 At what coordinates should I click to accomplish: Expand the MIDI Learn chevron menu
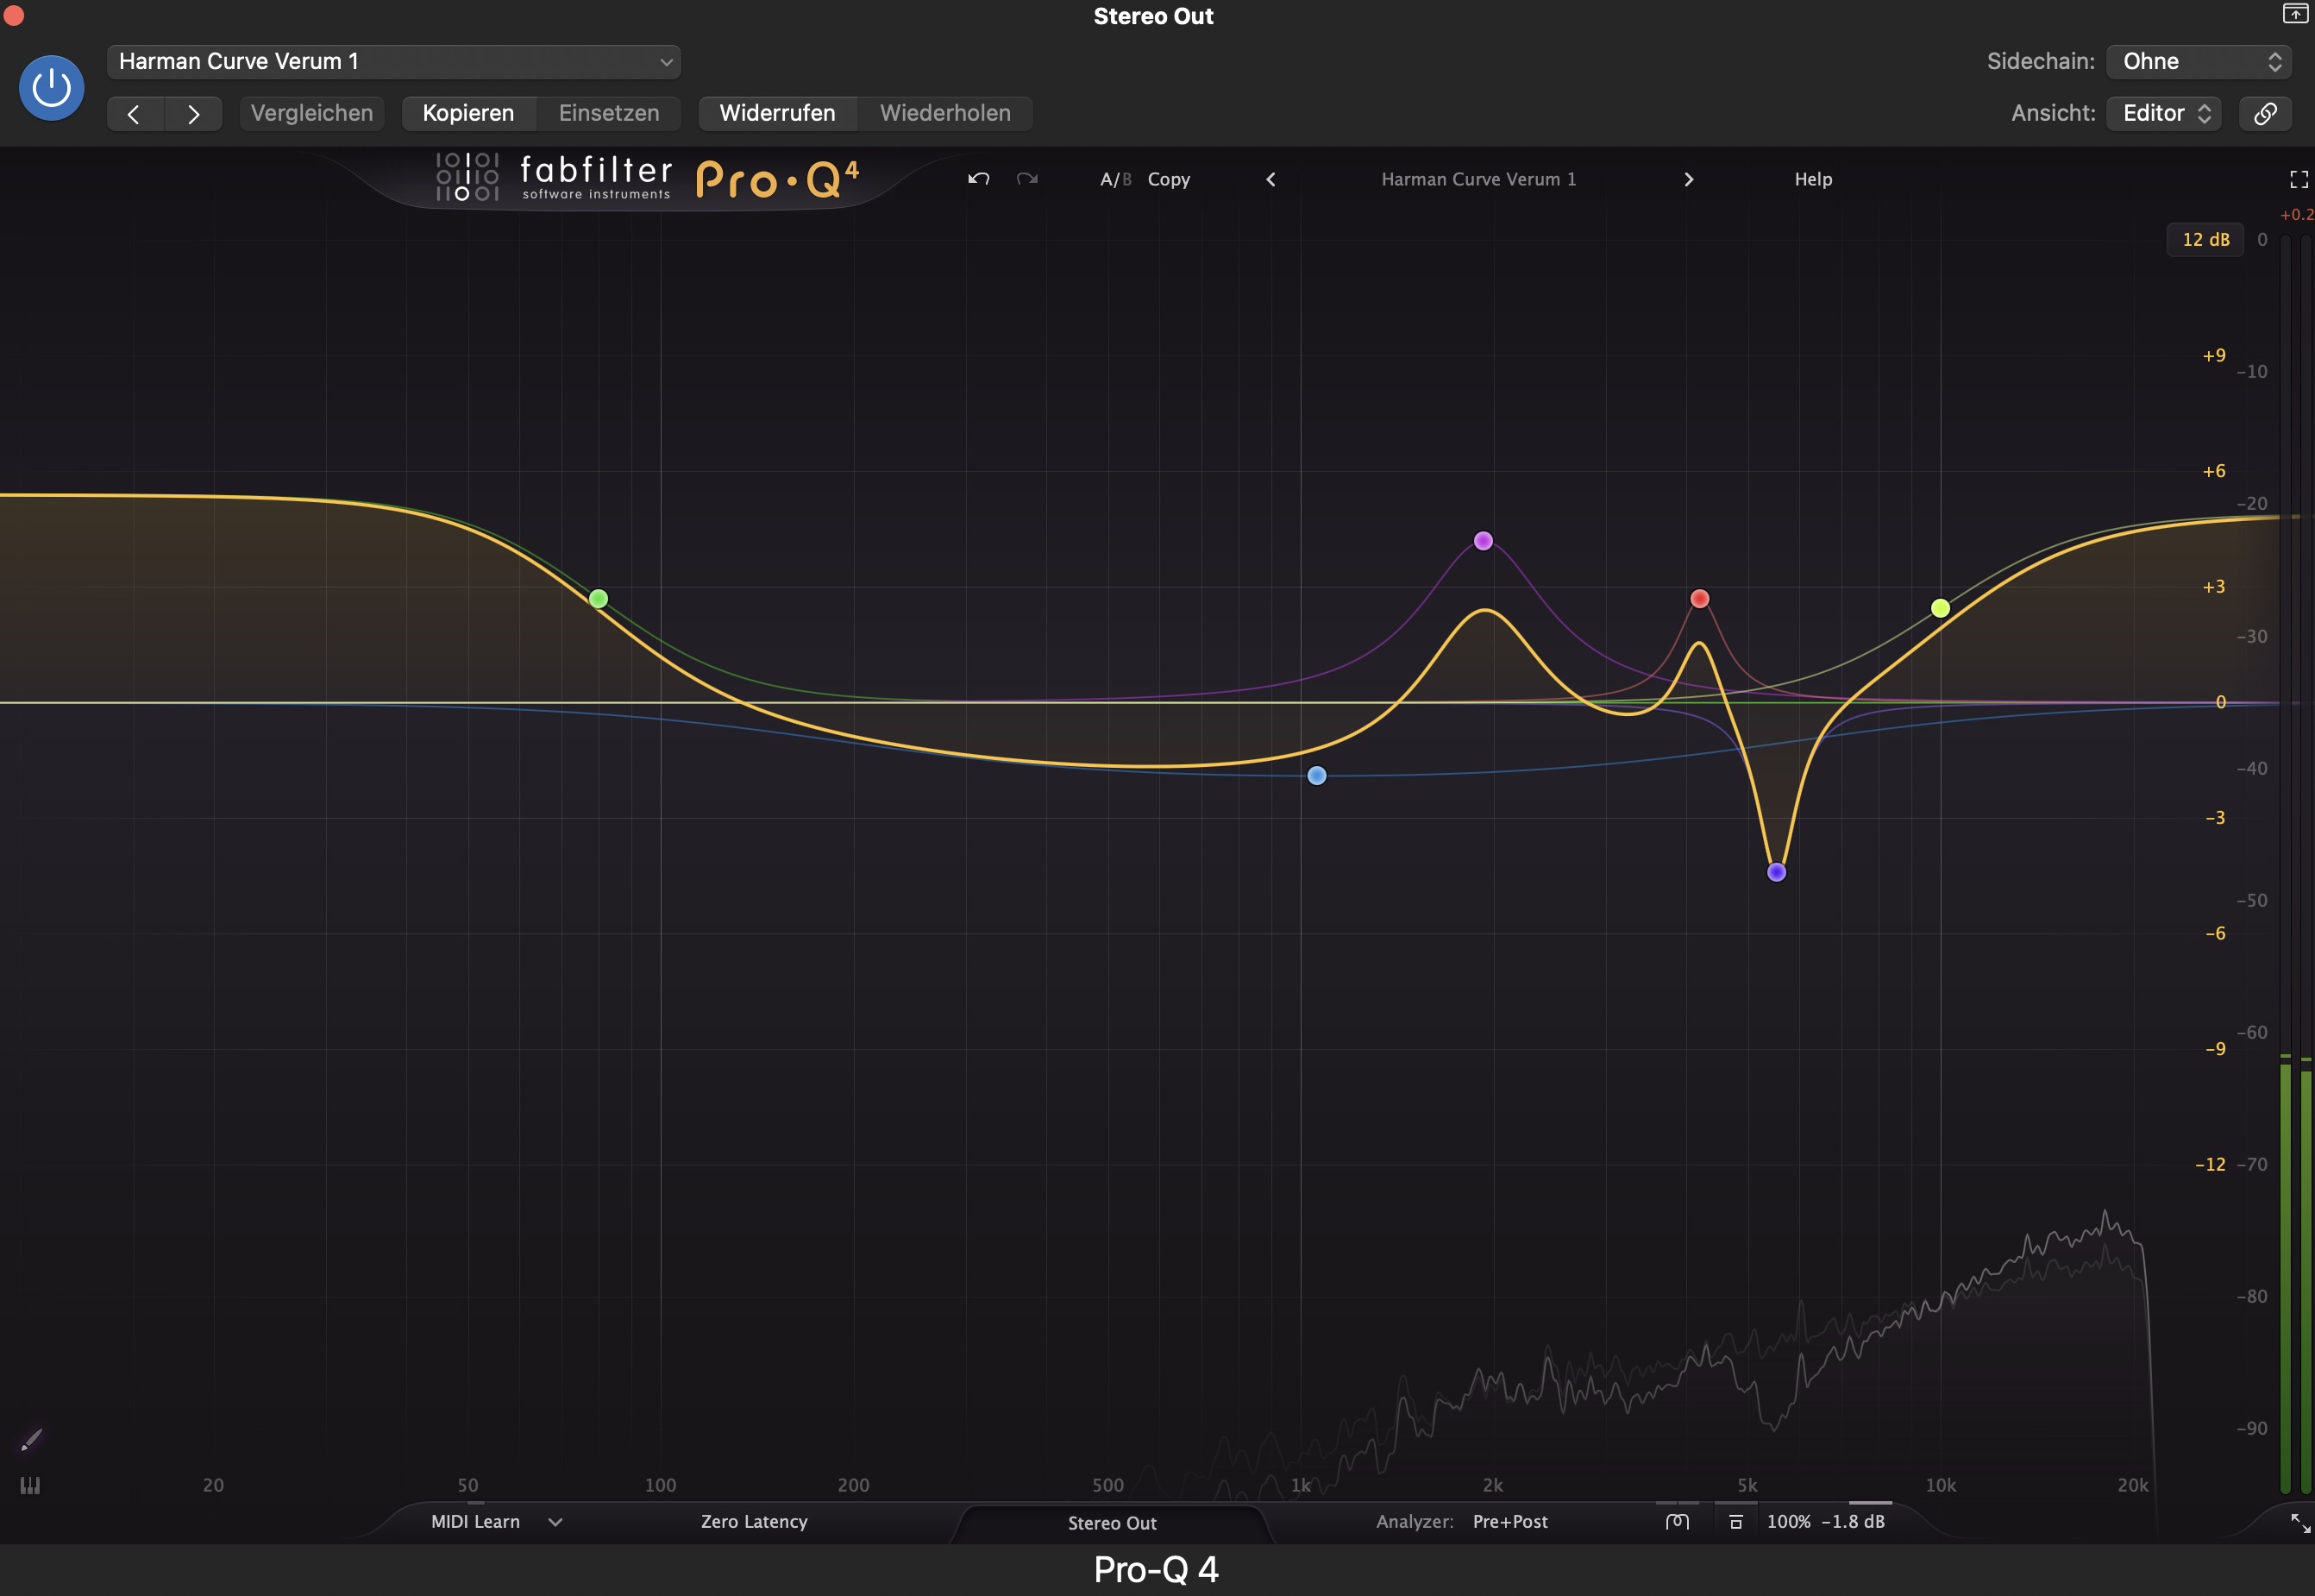coord(555,1522)
